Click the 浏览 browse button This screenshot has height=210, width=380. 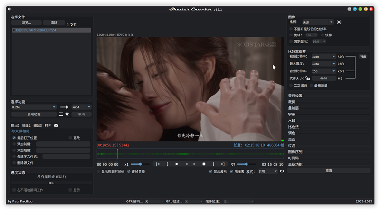[x=27, y=23]
